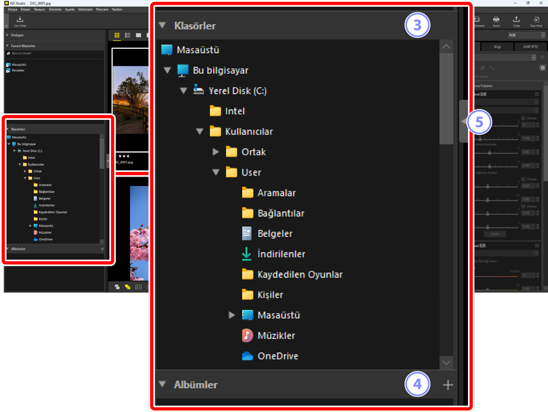This screenshot has width=548, height=412.
Task: Click the Yazdır printer icon
Action: 496,21
